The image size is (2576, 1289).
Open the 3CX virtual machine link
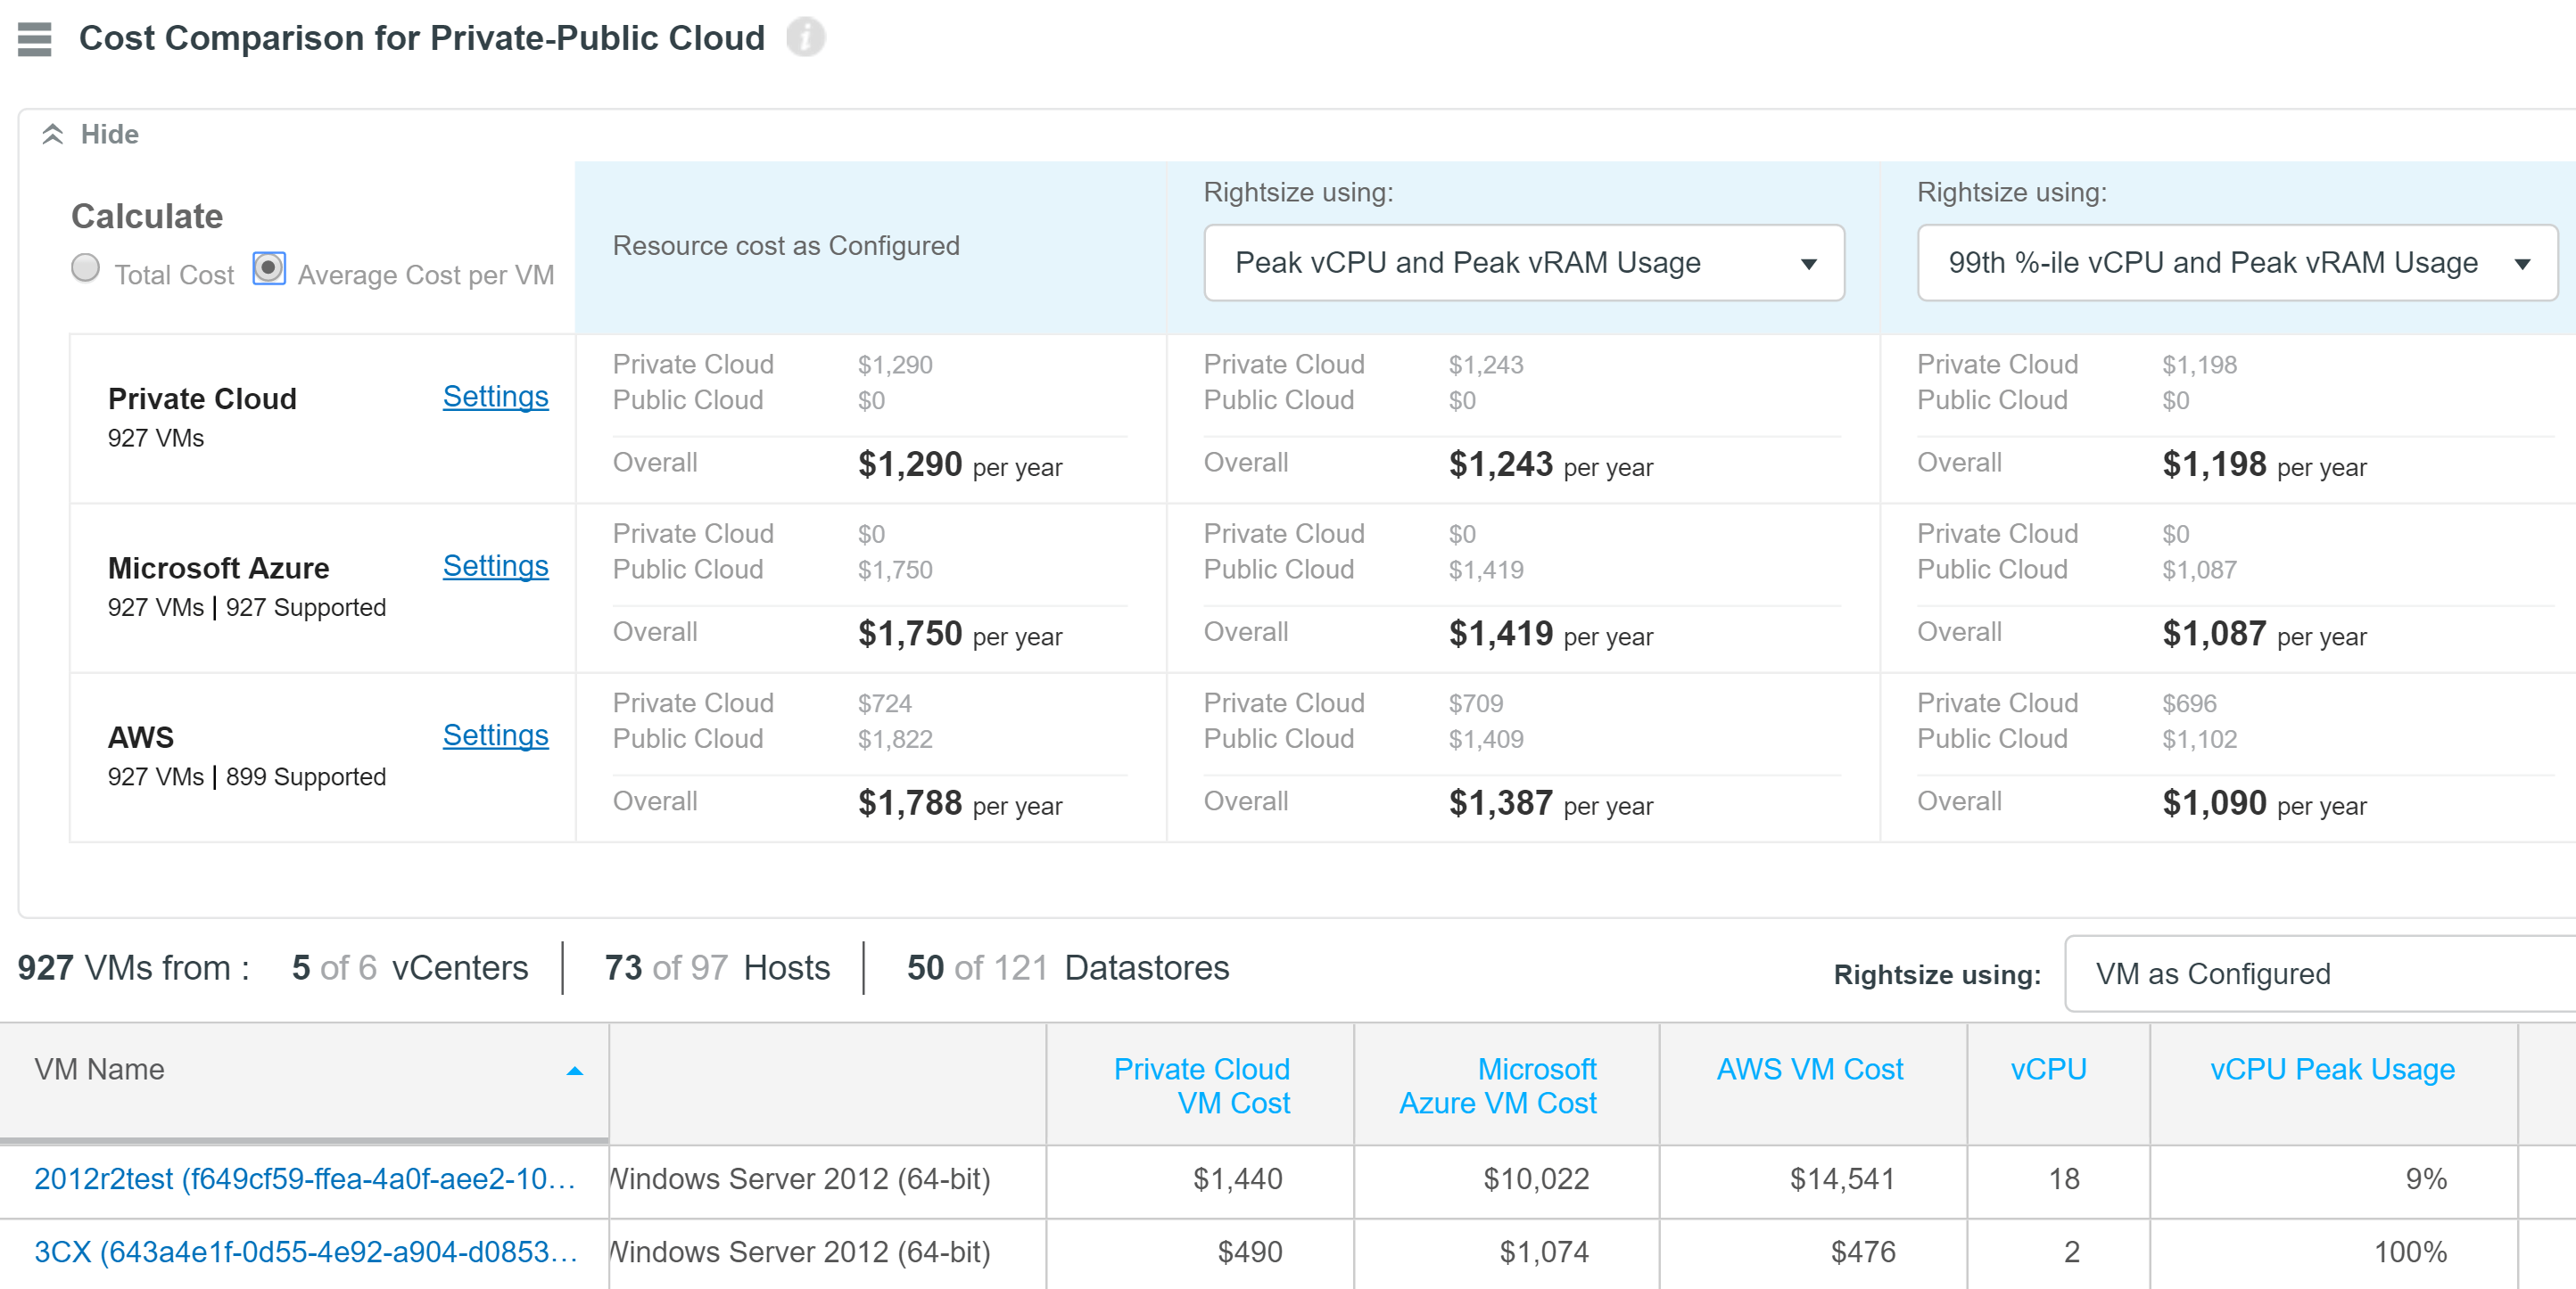[x=305, y=1251]
